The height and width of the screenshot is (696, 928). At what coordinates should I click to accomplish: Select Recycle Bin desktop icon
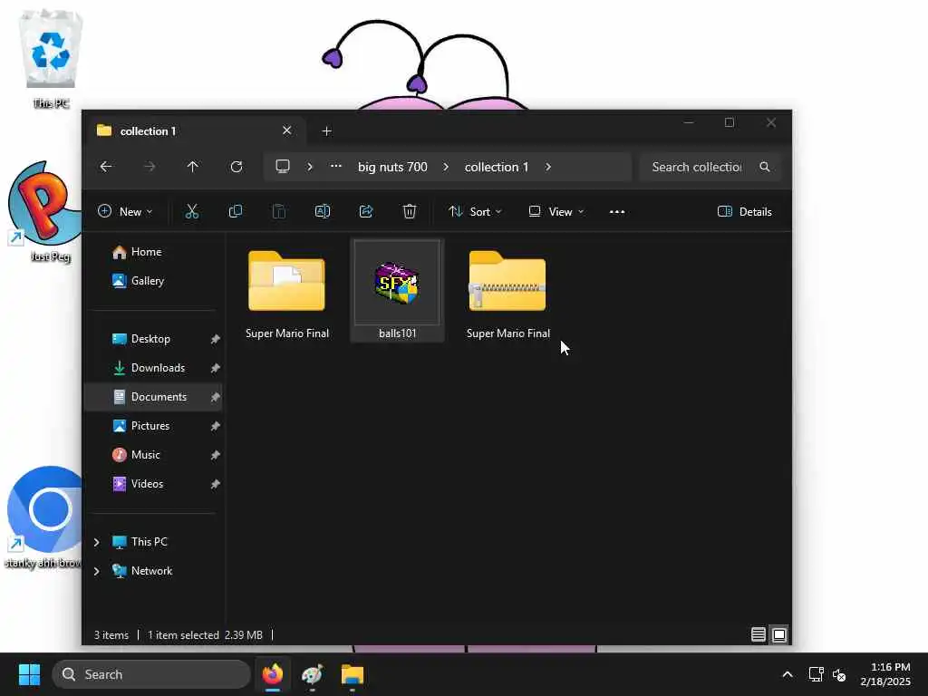coord(51,60)
